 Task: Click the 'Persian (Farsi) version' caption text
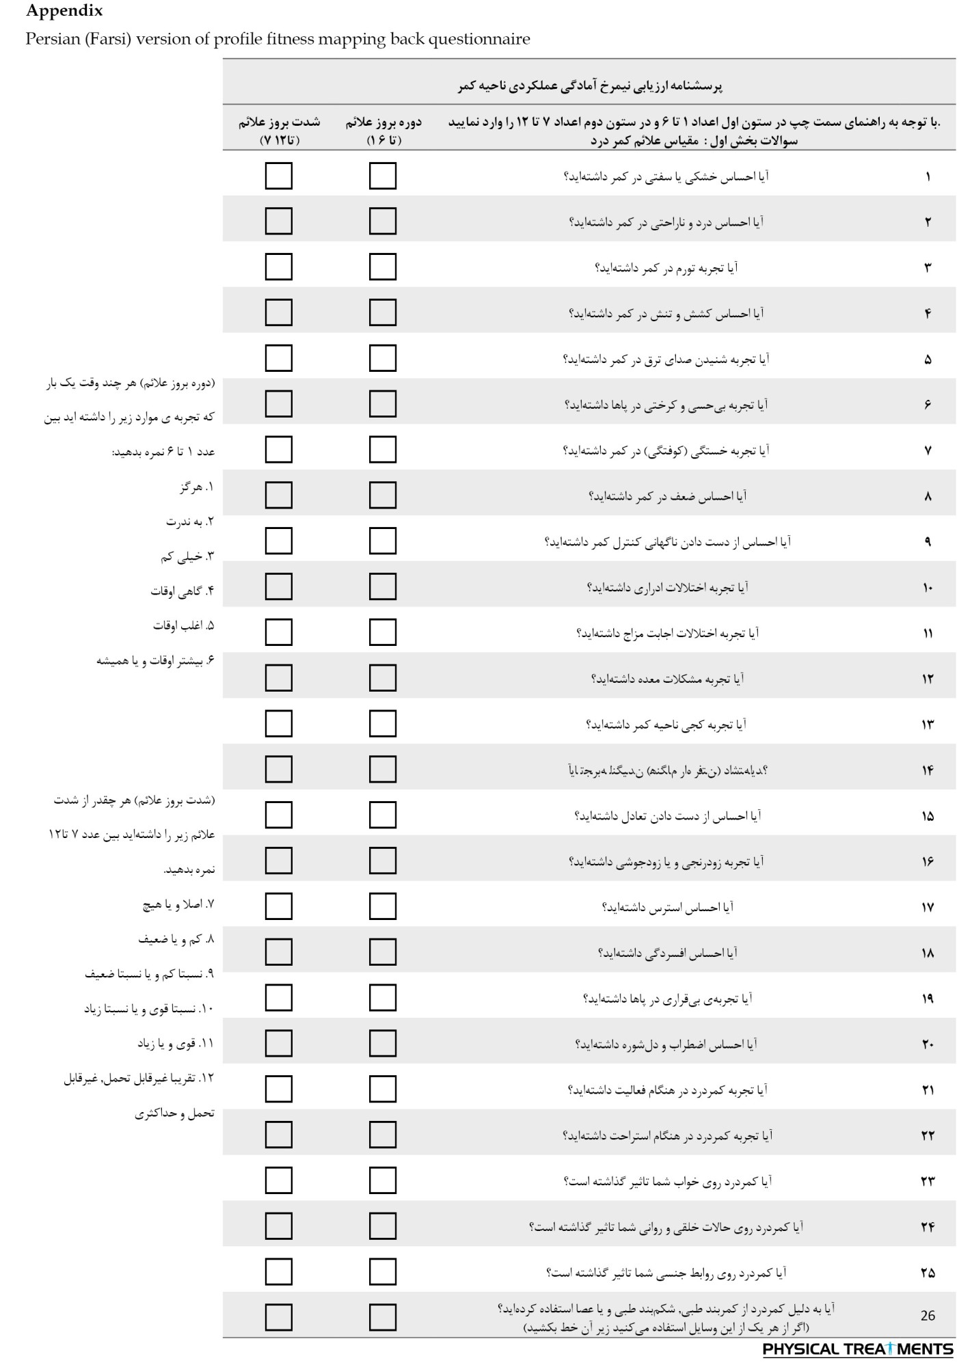click(x=278, y=39)
